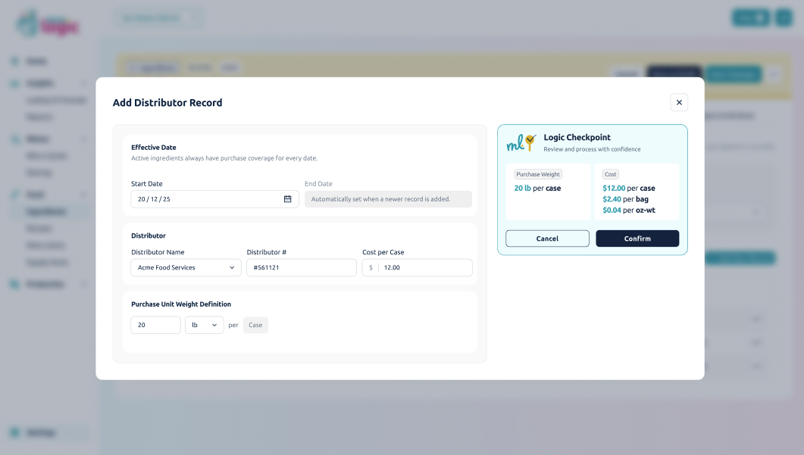This screenshot has width=804, height=455.
Task: Select Recipes in the sidebar menu
Action: [x=39, y=229]
